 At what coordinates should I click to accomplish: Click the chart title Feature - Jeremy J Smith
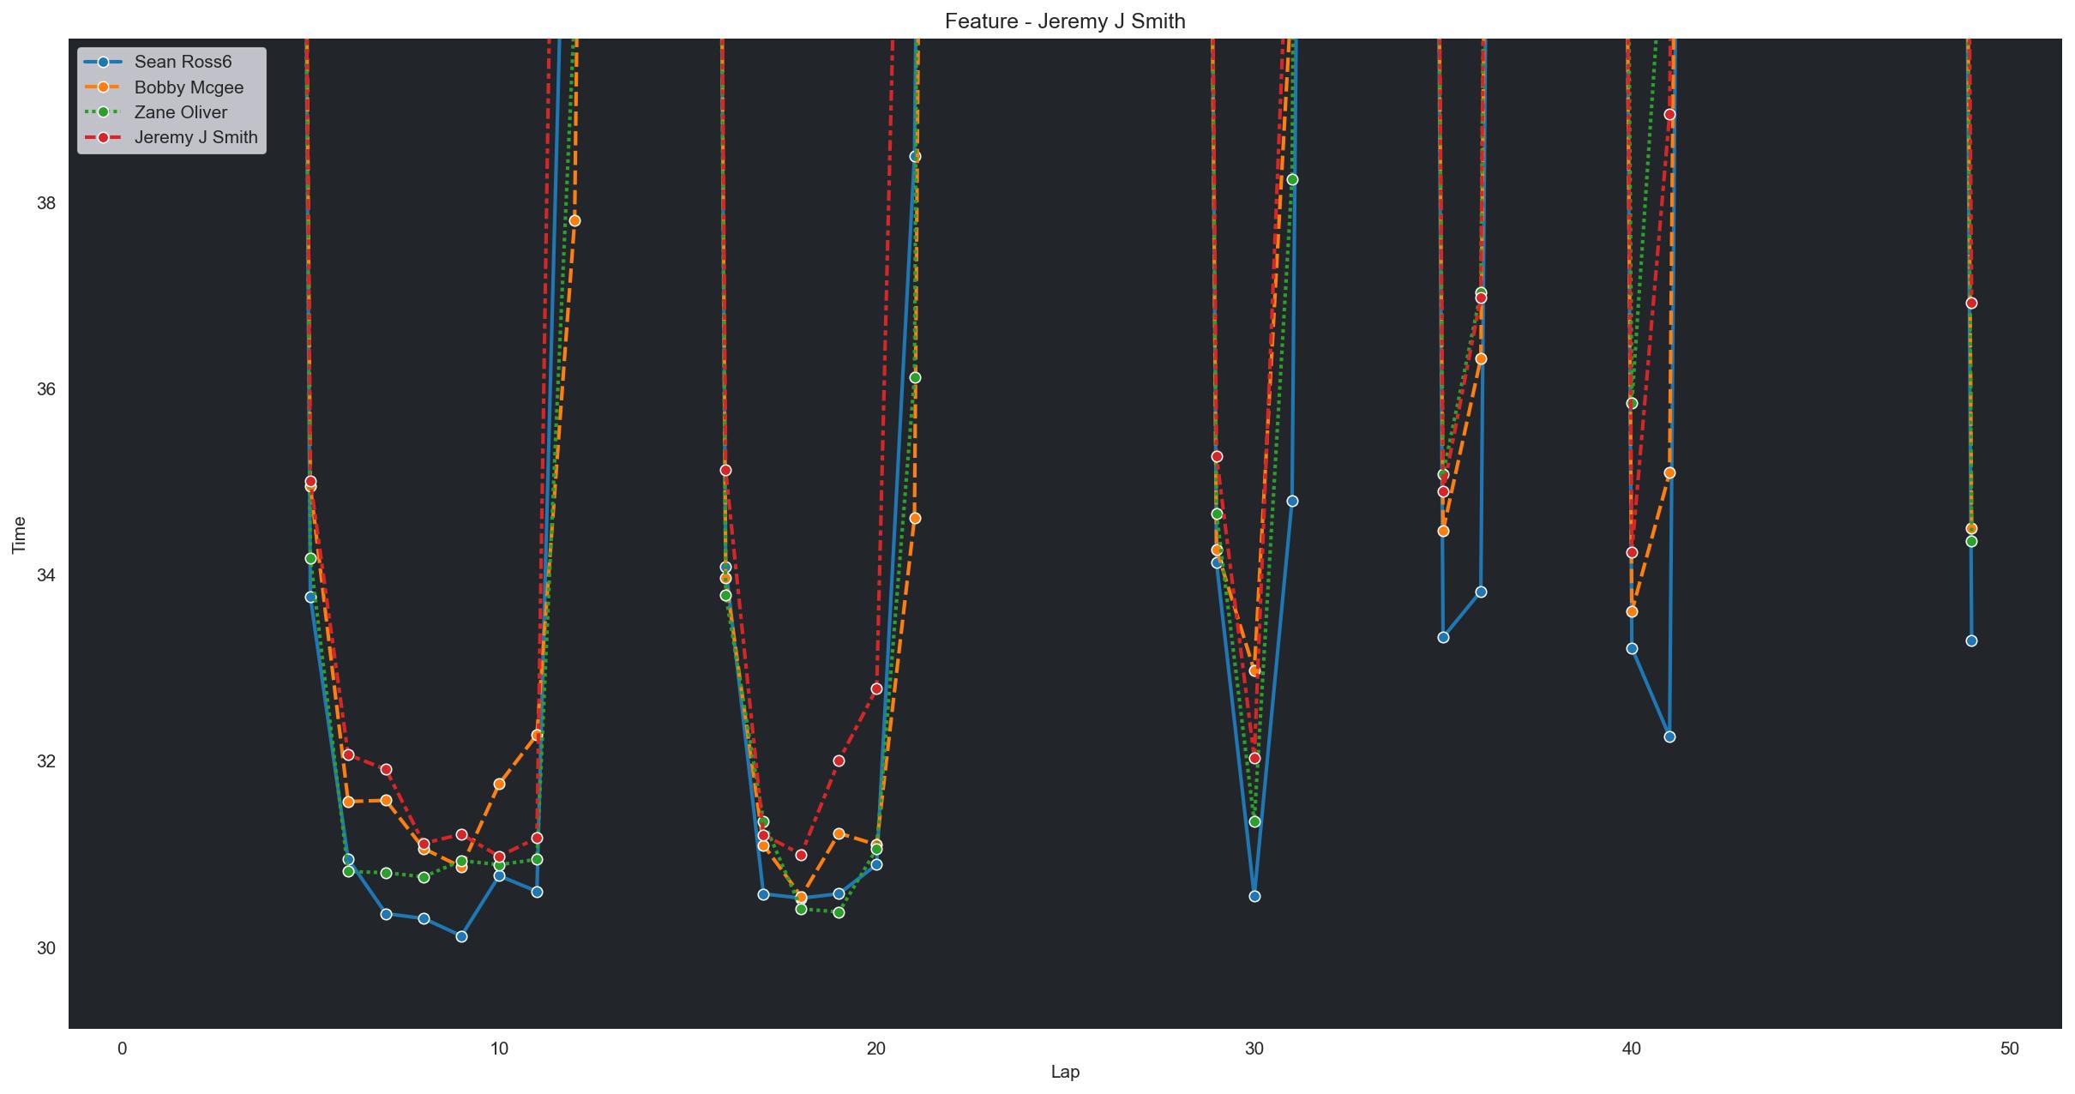[x=1065, y=21]
